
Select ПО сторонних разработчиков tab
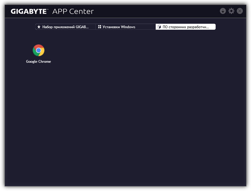(x=186, y=27)
